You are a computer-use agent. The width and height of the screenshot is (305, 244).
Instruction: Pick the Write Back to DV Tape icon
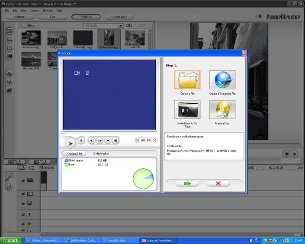(187, 109)
